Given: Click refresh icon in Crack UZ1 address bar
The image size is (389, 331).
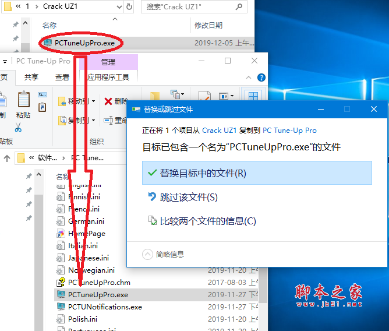Looking at the screenshot, I should coord(129,7).
